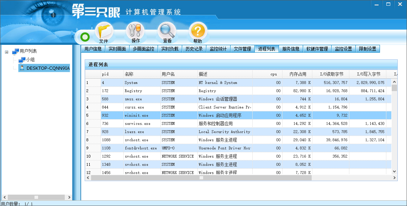The width and height of the screenshot is (407, 206).
Task: Switch to the 实时画面 tab
Action: (x=117, y=49)
